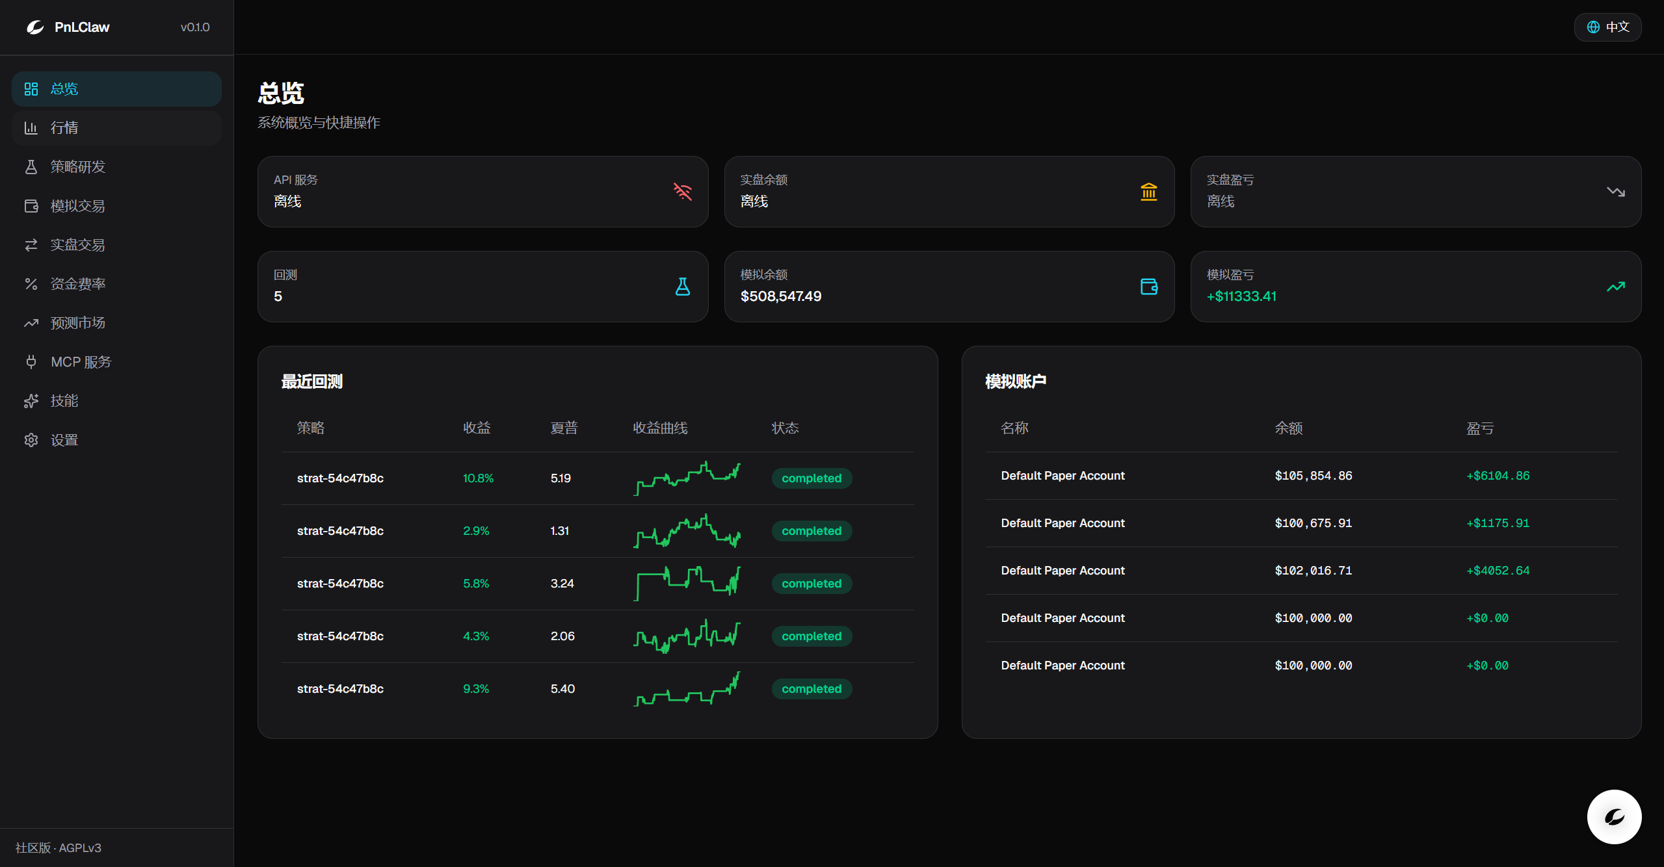Click the version label v0.1.0
1664x867 pixels.
[x=195, y=27]
